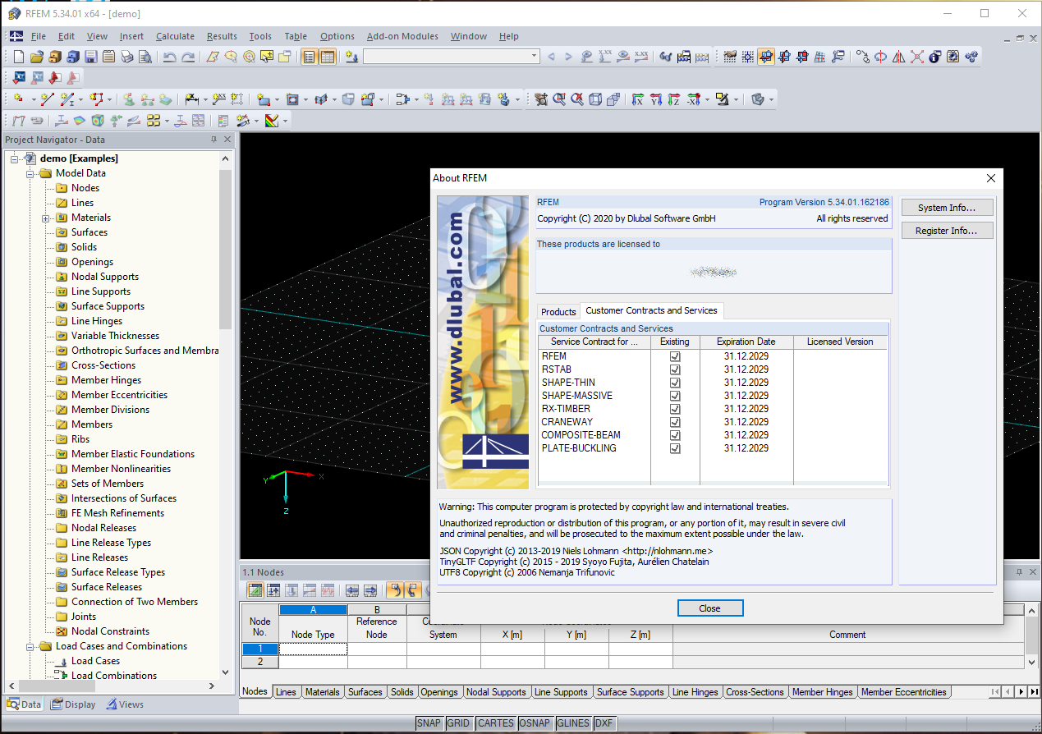Switch to the Products tab in About dialog
The height and width of the screenshot is (734, 1042).
(558, 312)
